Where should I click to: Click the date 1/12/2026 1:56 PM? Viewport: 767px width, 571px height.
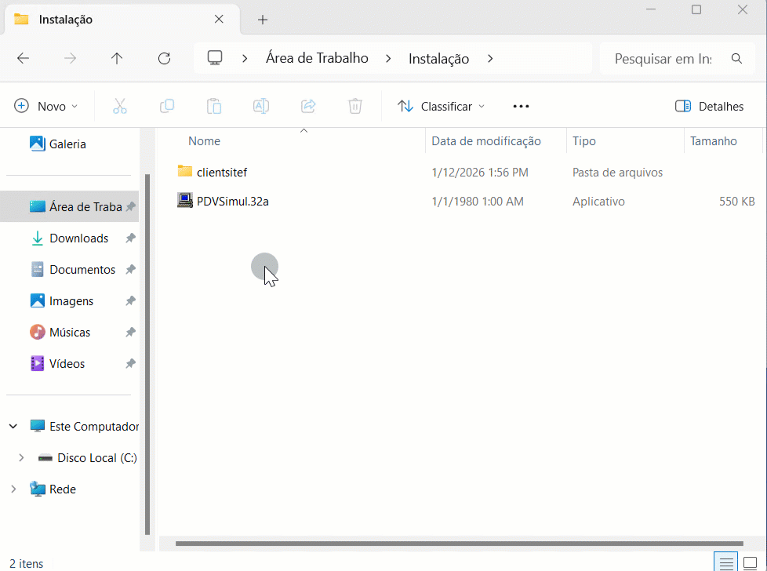click(x=480, y=173)
